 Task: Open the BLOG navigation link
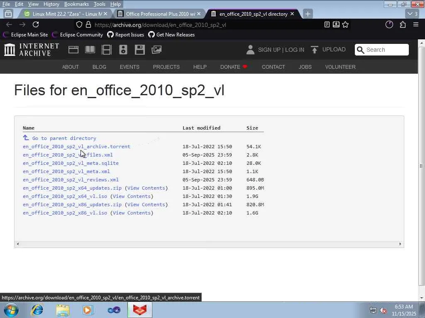coord(99,67)
